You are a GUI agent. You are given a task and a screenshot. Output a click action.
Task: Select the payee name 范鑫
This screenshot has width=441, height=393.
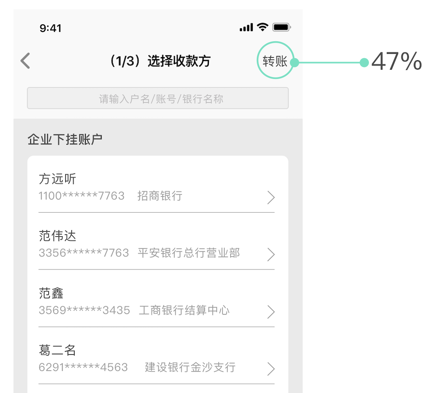pos(51,293)
